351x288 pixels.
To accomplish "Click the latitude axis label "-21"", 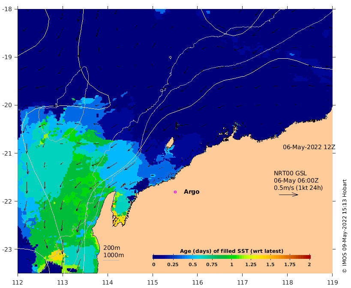I will point(7,153).
